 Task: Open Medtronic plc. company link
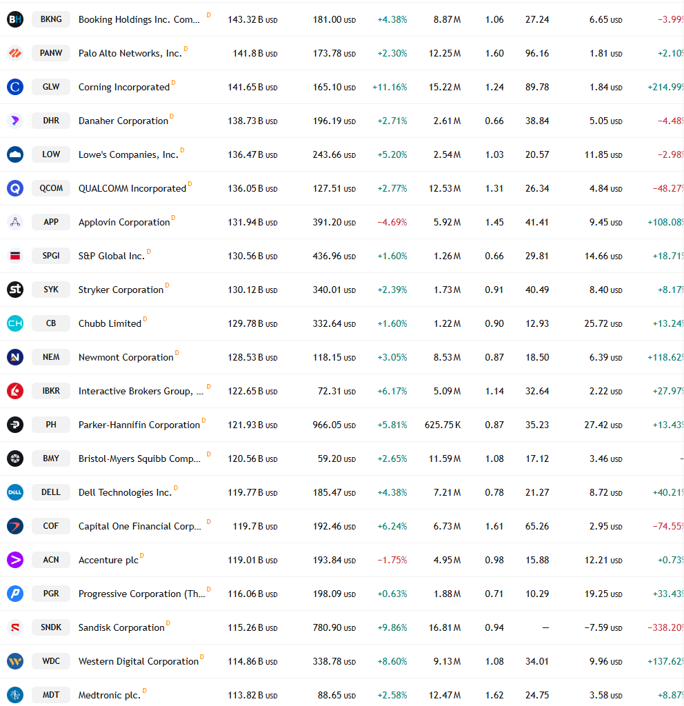(110, 695)
